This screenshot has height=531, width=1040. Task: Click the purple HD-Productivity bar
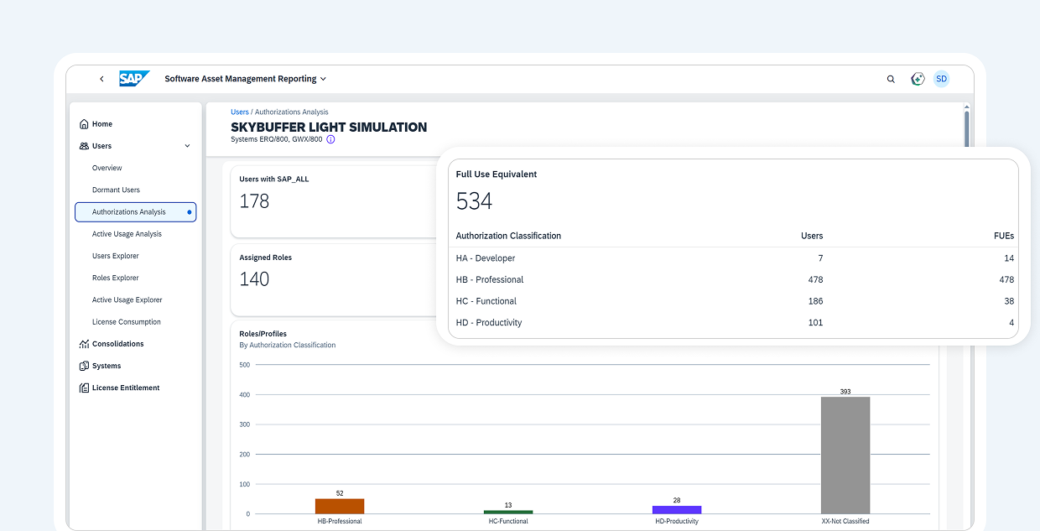677,509
